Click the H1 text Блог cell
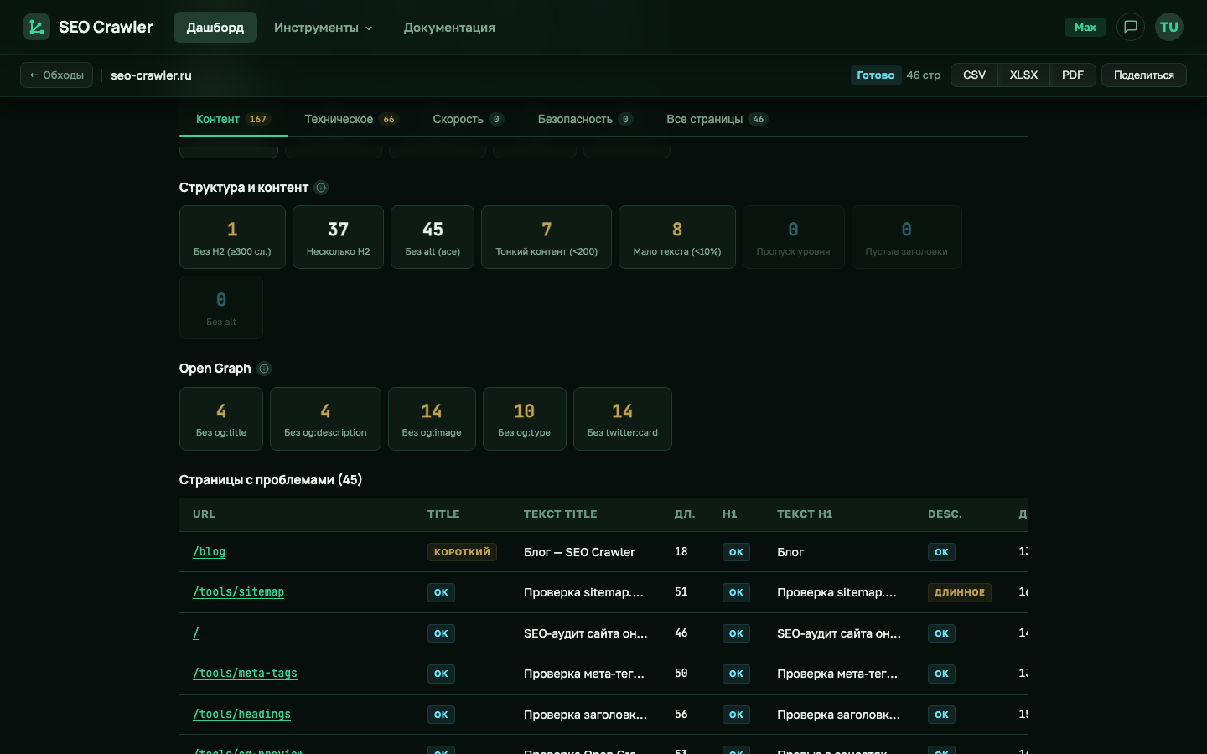1207x754 pixels. 790,552
